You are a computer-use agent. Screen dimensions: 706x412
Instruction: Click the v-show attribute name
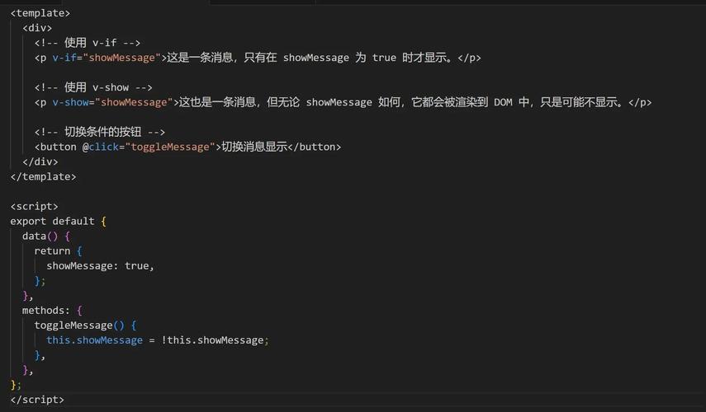tap(70, 102)
